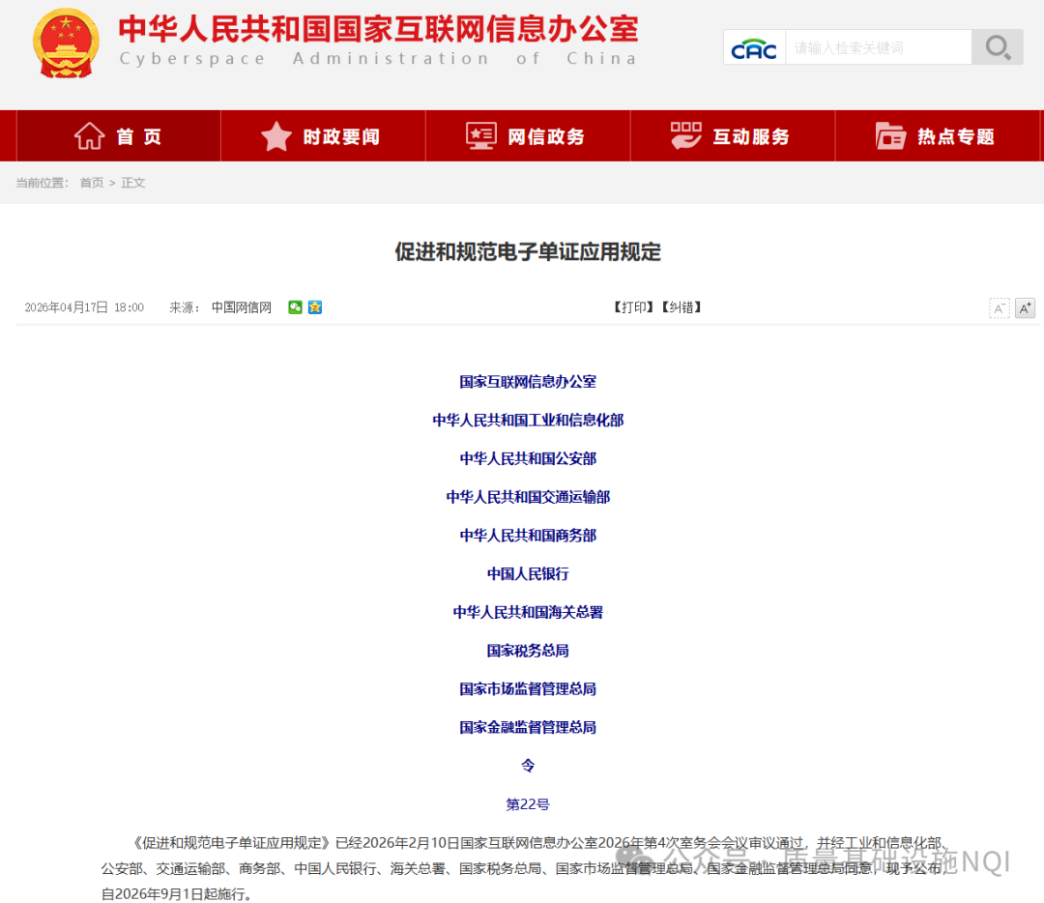Click the article title 促进和规范电子单证应用规定
This screenshot has width=1044, height=903.
[528, 251]
